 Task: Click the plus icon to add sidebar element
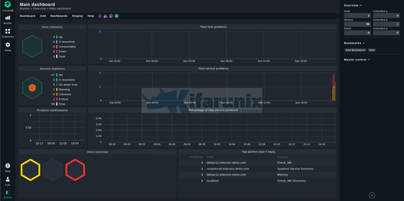(372, 195)
